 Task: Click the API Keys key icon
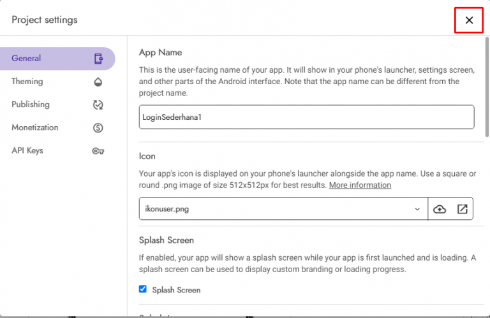point(98,151)
